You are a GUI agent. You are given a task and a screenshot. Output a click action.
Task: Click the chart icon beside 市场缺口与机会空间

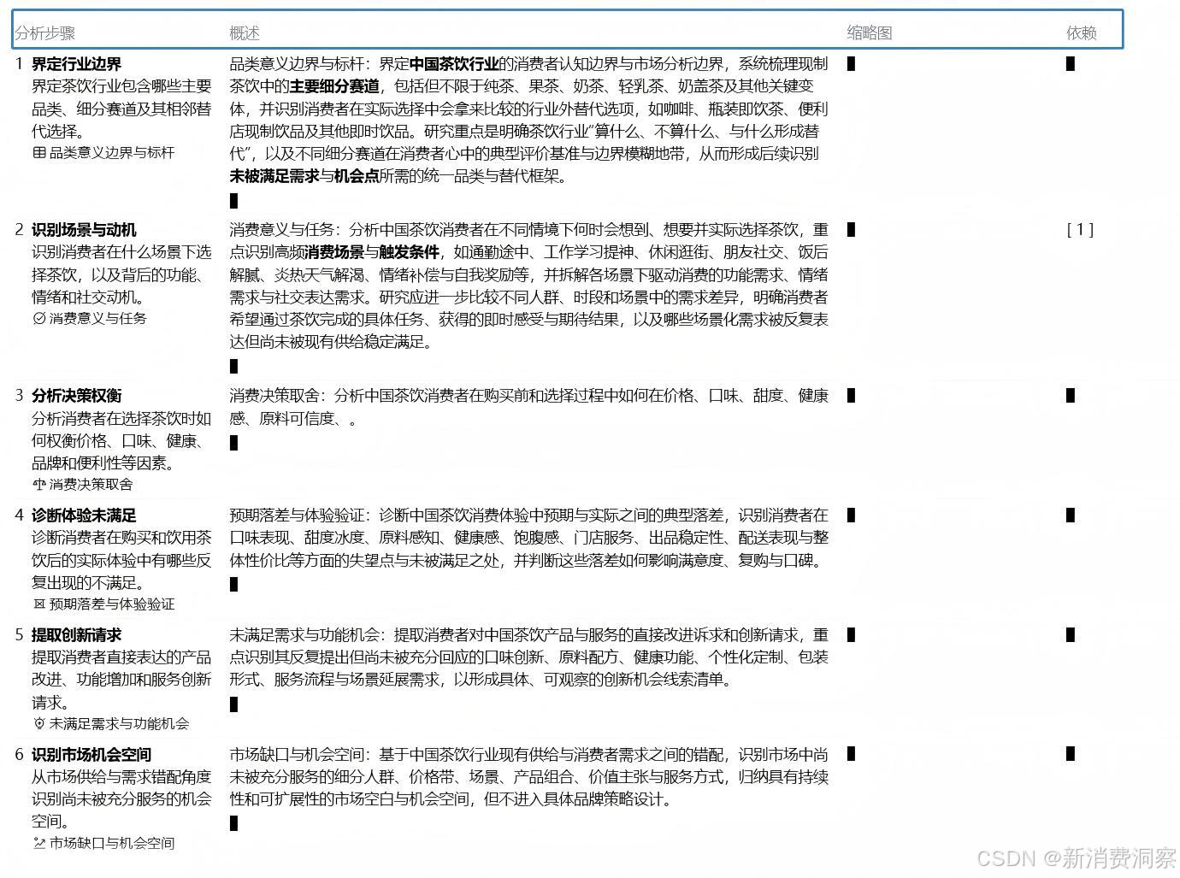[38, 844]
